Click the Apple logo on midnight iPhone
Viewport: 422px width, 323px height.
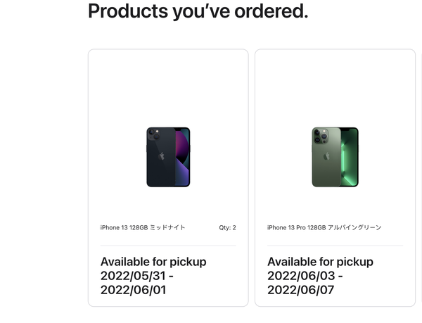click(x=162, y=156)
